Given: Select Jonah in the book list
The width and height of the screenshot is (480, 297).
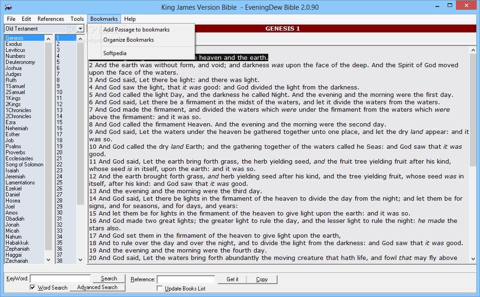Looking at the screenshot, I should tap(25, 225).
